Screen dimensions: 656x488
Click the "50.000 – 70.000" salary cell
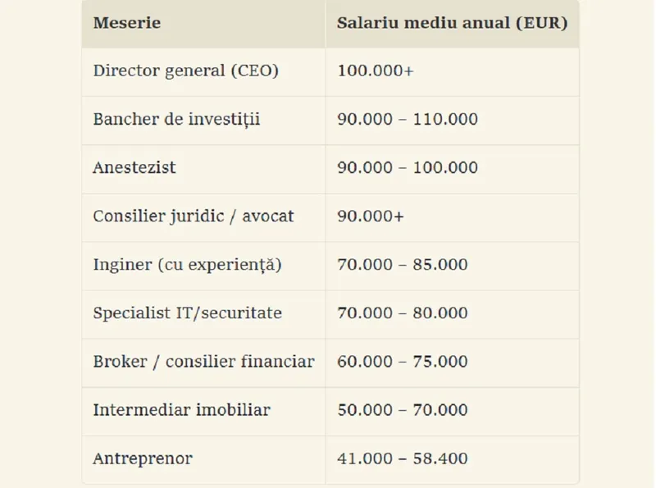coord(403,410)
